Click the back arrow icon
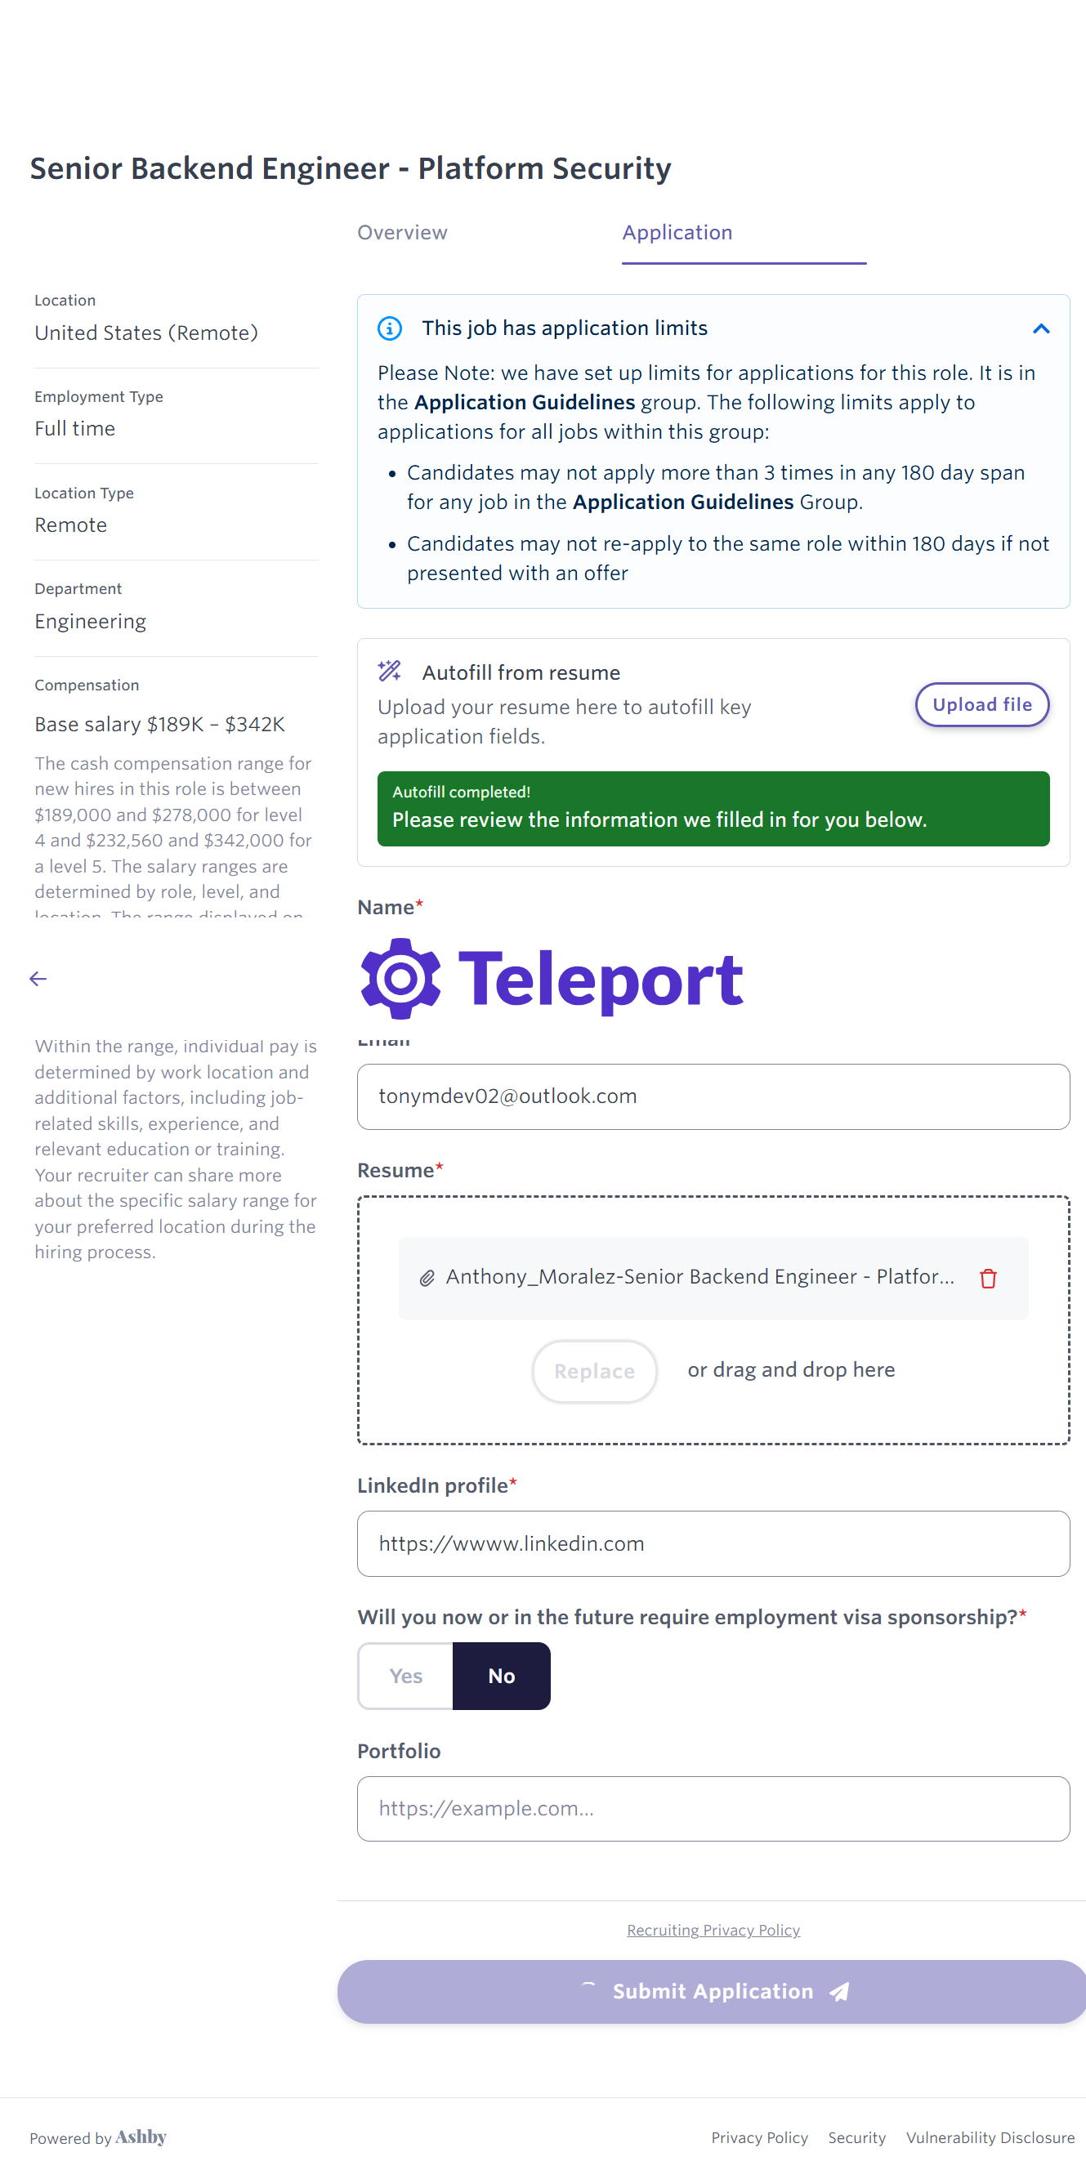This screenshot has height=2179, width=1086. [38, 979]
